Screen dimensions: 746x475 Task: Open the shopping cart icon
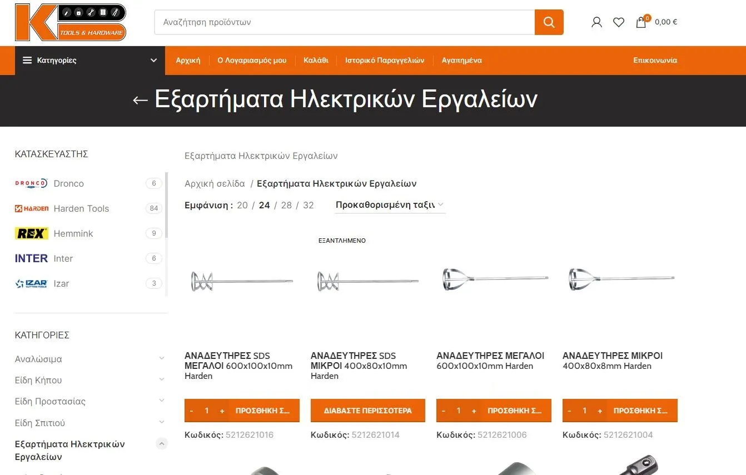click(x=641, y=22)
